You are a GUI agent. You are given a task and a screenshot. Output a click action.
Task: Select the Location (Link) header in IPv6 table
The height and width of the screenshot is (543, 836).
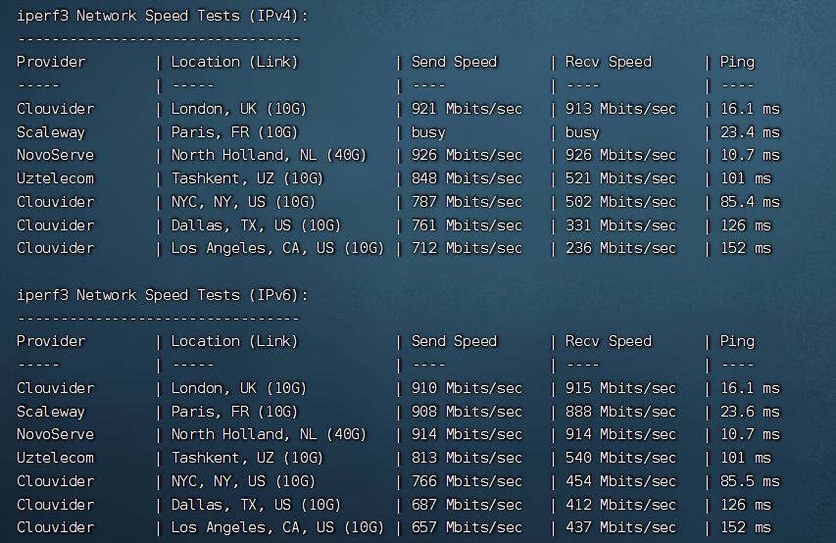[x=234, y=341]
